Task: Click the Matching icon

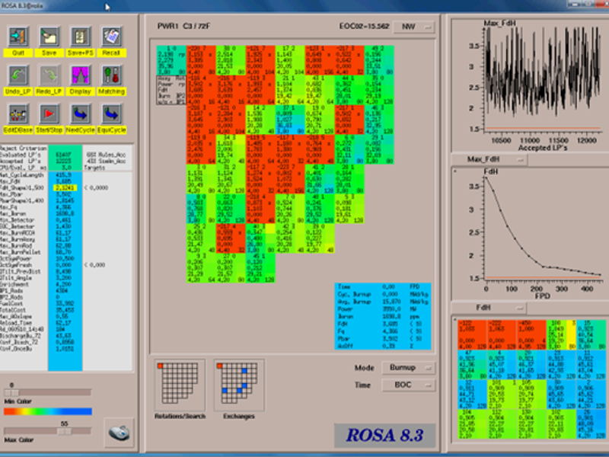Action: click(x=111, y=75)
